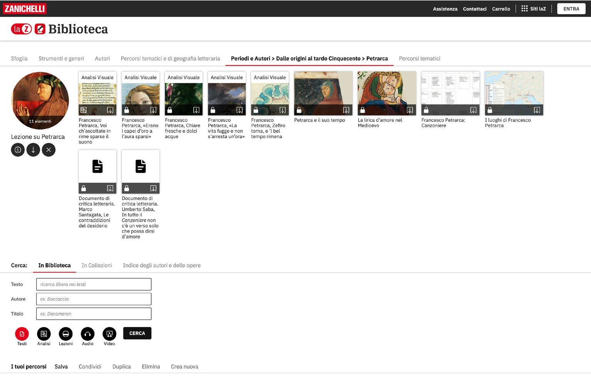
Task: Toggle the Testi search filter
Action: (x=22, y=334)
